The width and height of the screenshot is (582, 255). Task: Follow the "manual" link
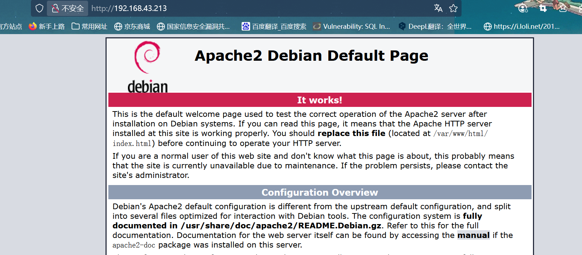coord(473,235)
